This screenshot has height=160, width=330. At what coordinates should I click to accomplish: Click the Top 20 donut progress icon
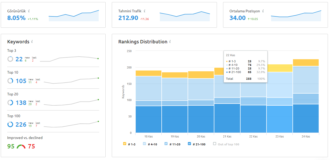click(x=10, y=103)
